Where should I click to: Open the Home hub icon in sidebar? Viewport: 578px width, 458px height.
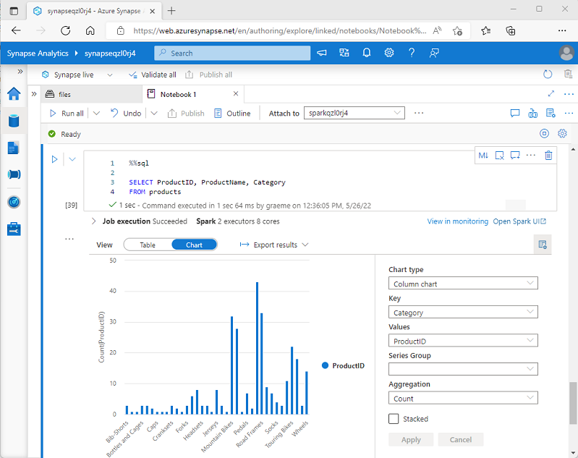click(x=14, y=94)
